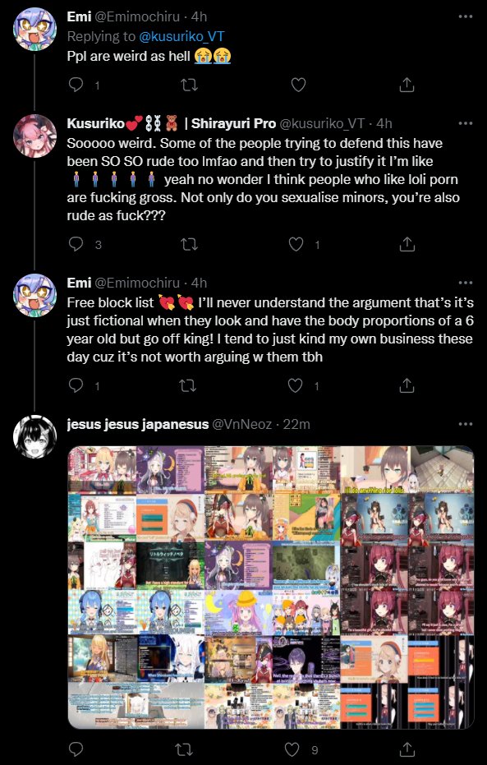Screen dimensions: 487x765
Task: Reply to Emi's first tweet
Action: point(76,85)
